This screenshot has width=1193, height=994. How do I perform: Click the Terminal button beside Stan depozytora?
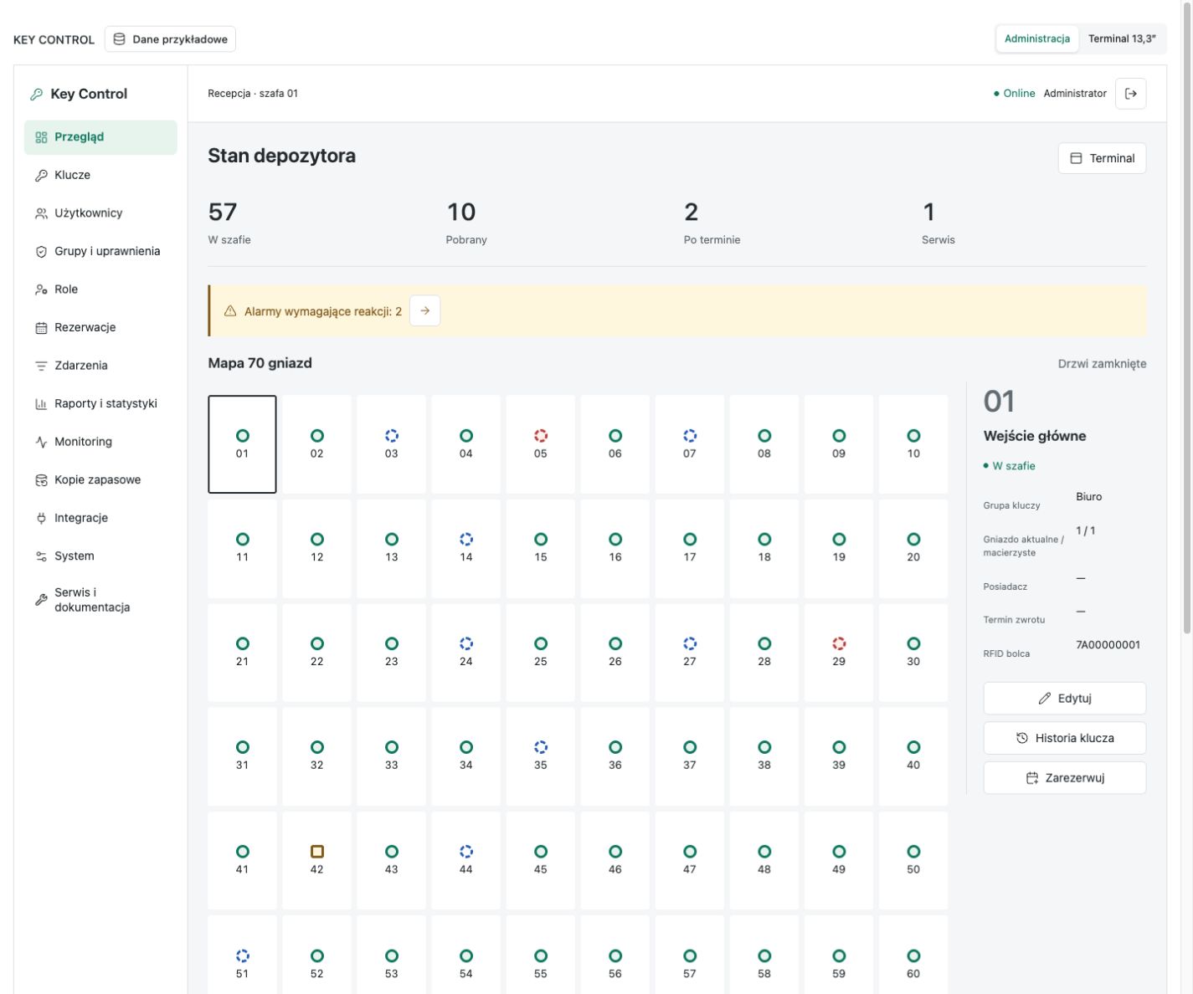1102,158
